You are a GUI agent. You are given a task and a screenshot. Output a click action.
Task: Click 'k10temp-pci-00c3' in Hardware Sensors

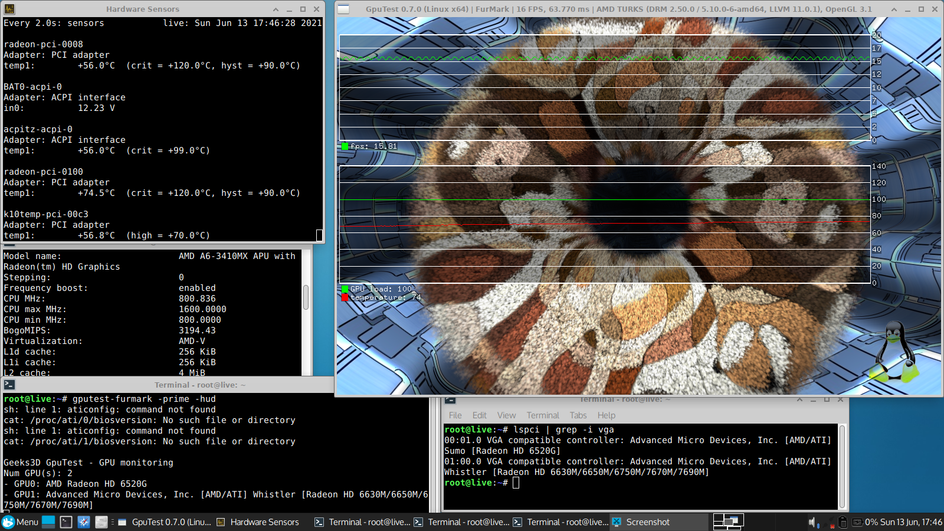tap(46, 214)
